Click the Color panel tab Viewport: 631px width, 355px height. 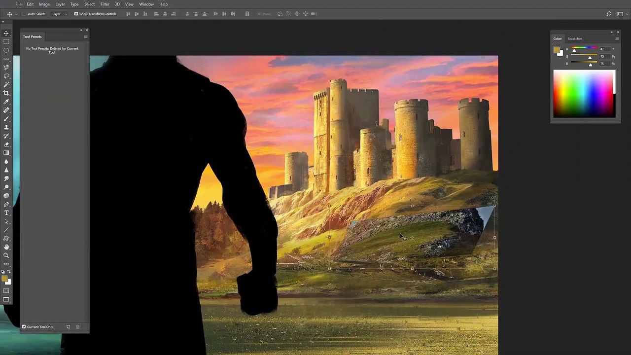point(558,38)
